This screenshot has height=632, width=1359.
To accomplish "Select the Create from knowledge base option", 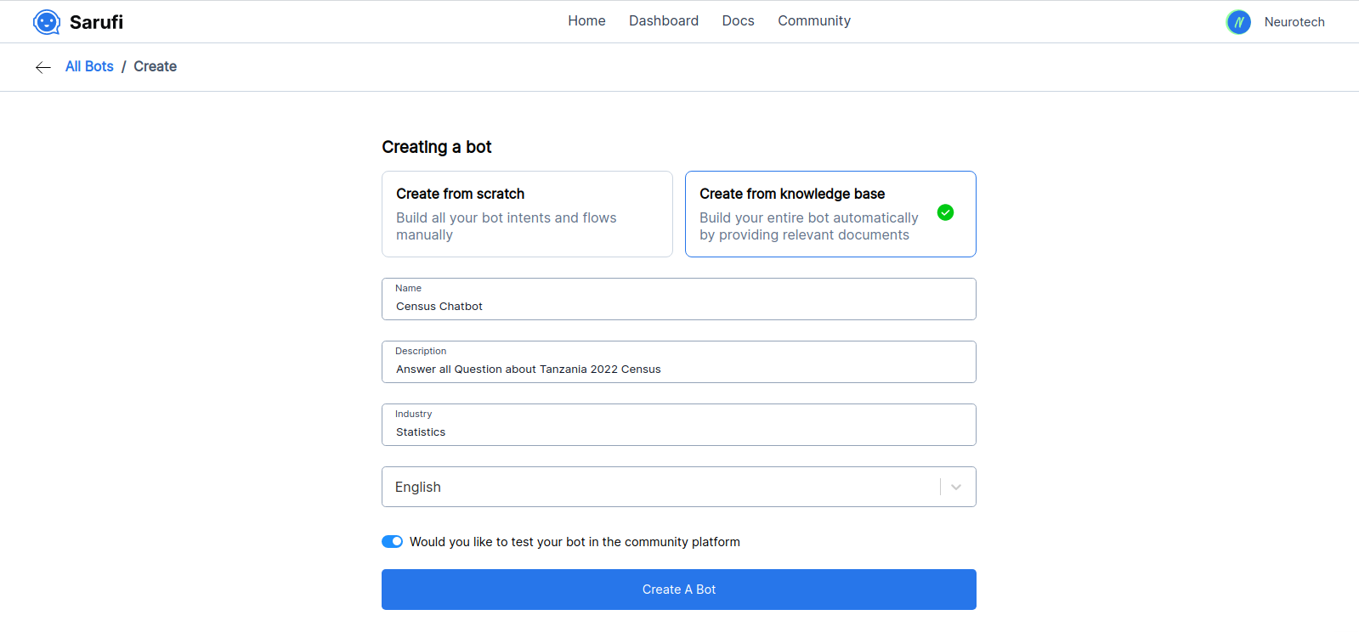I will (830, 214).
